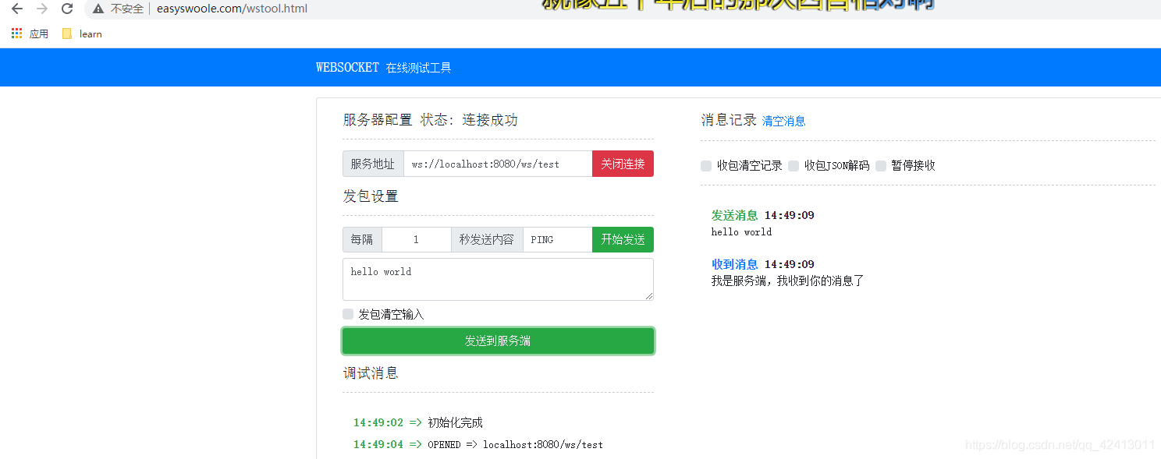Click the red 关闭连接 button

[x=623, y=164]
